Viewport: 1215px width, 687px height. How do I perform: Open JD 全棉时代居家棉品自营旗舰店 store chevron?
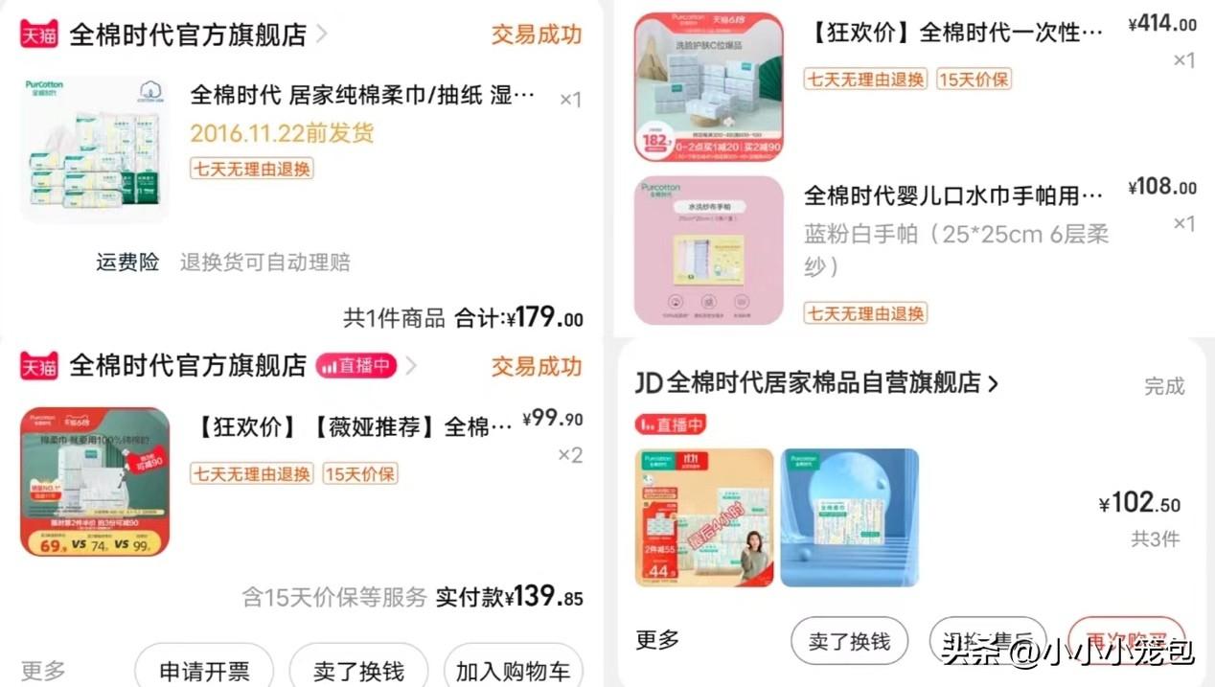pyautogui.click(x=993, y=383)
